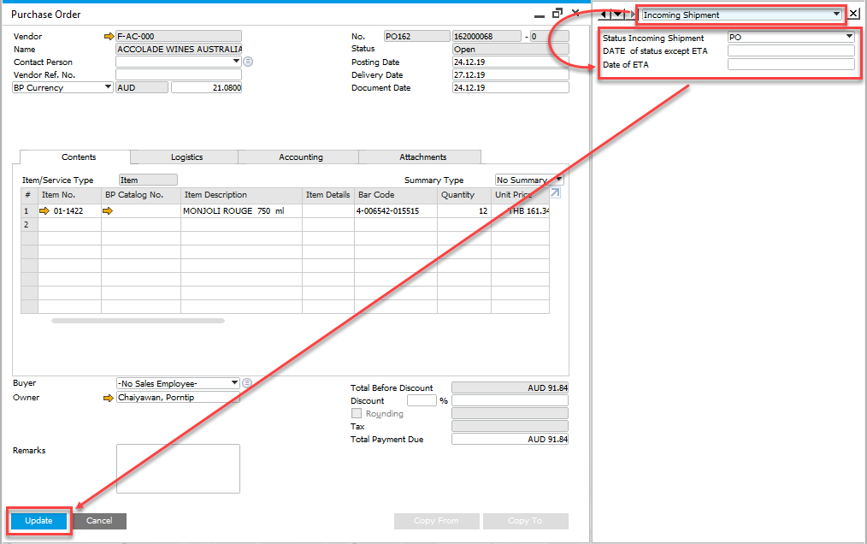The image size is (867, 544).
Task: Click the Cancel button
Action: [x=99, y=521]
